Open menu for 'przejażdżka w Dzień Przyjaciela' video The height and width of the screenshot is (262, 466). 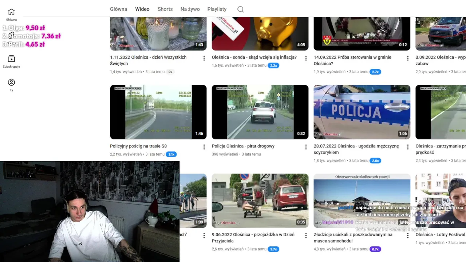pos(306,236)
